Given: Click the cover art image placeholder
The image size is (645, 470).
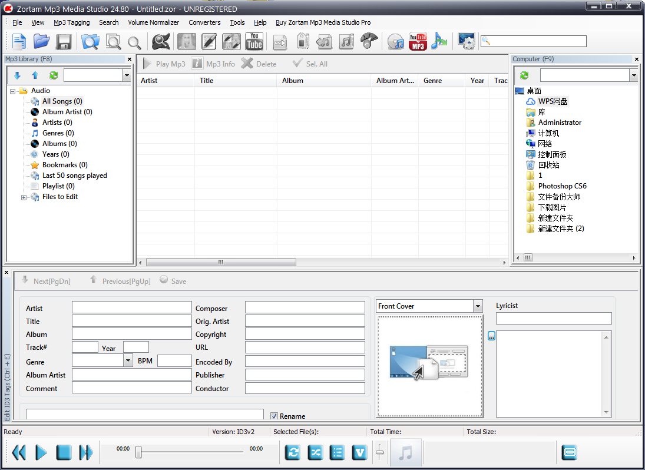Looking at the screenshot, I should 430,366.
